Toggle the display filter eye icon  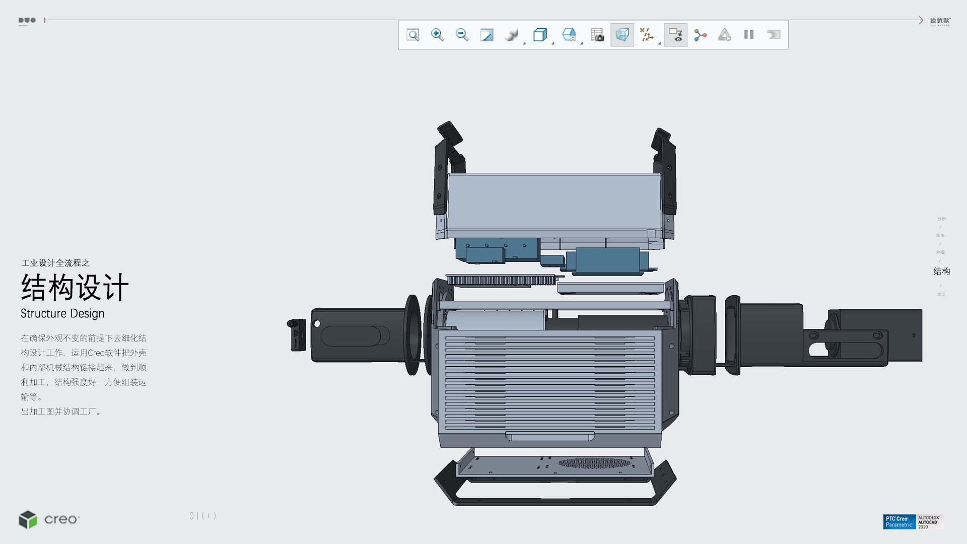(x=675, y=35)
